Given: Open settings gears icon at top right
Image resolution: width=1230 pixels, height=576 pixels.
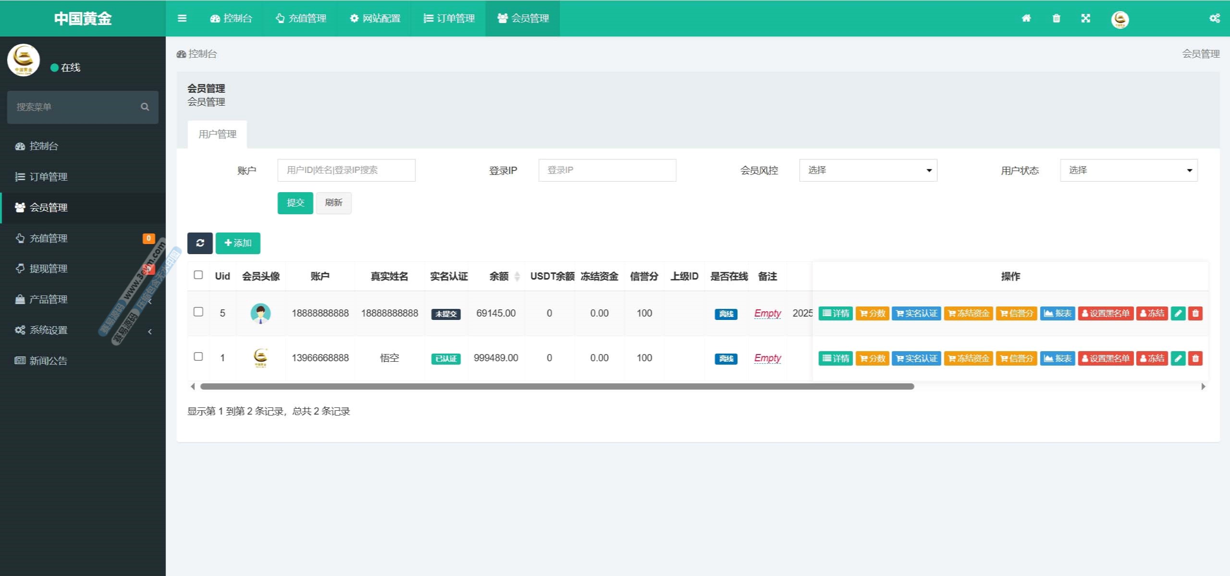Looking at the screenshot, I should [x=1215, y=18].
